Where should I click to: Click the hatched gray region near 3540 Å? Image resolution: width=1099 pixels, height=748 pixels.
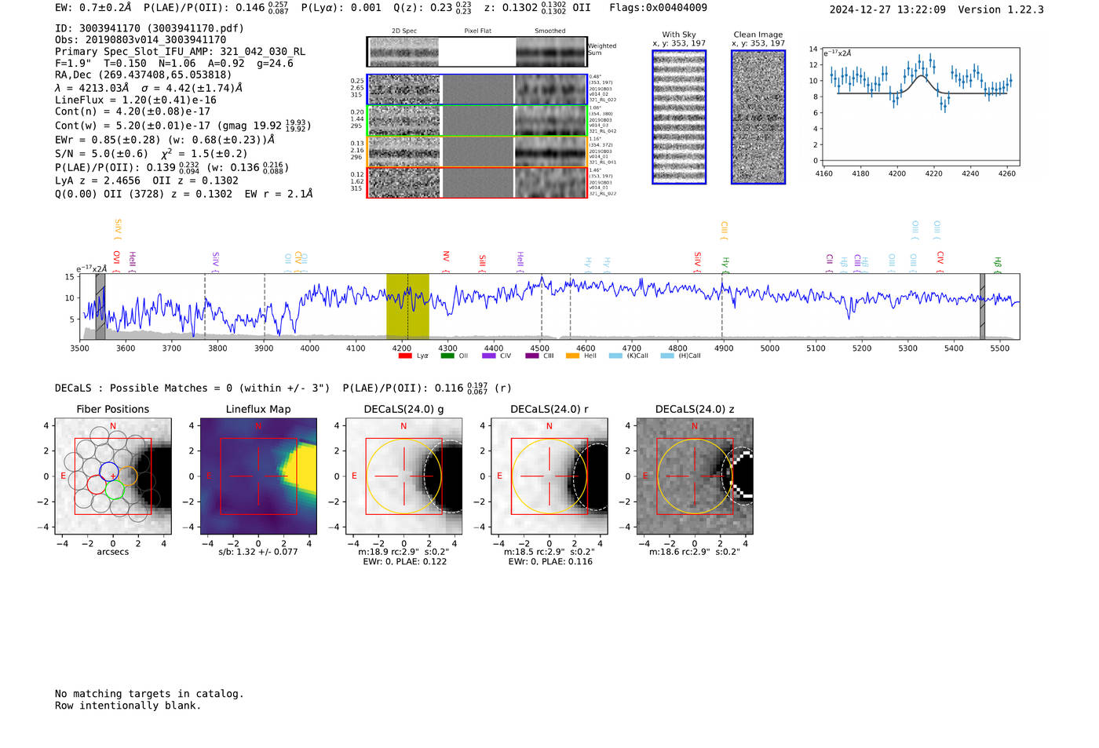tap(100, 306)
